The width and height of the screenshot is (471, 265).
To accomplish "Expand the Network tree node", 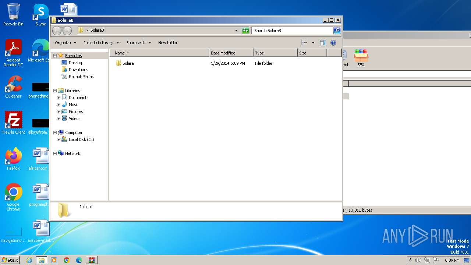I will tap(55, 153).
